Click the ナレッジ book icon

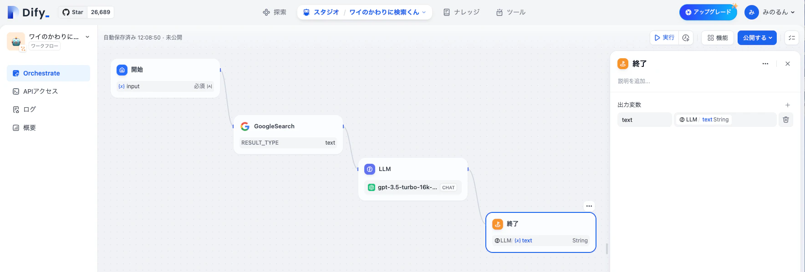(x=447, y=12)
